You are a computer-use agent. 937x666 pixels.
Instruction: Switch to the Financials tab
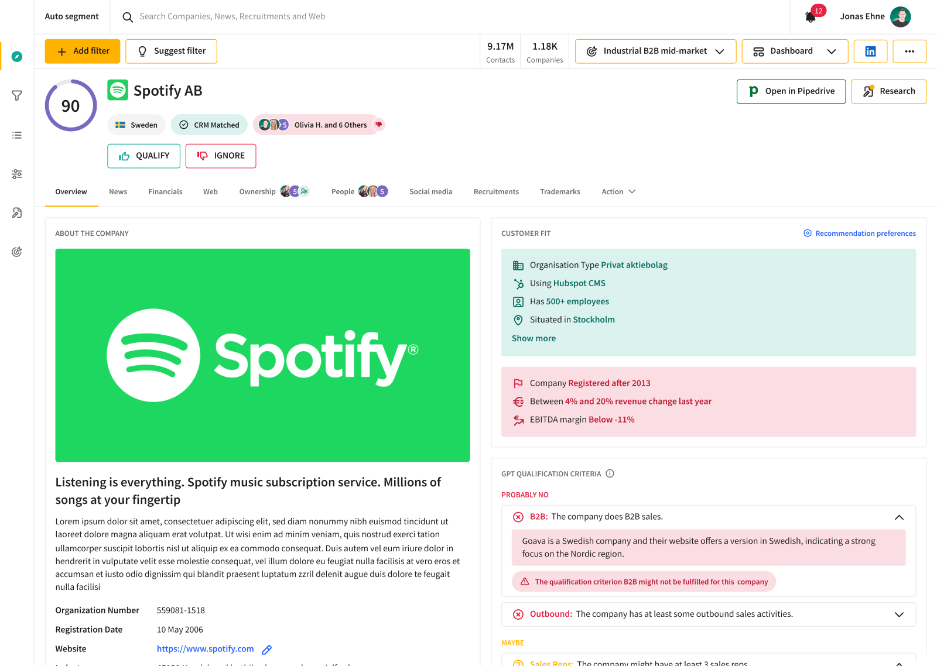click(165, 192)
